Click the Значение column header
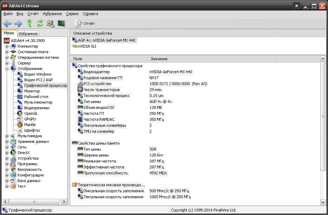 pos(212,59)
